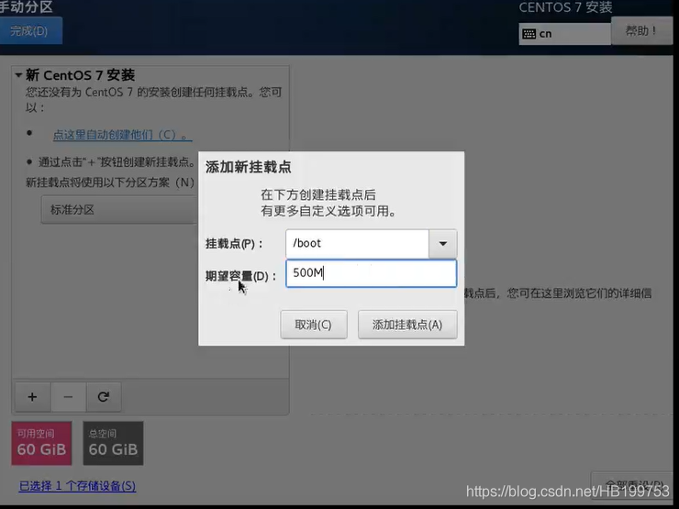Click the desired capacity field with 500M
Image resolution: width=679 pixels, height=509 pixels.
371,273
